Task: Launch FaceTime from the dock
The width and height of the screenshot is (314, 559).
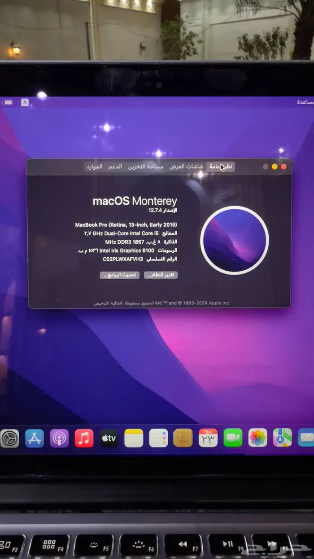Action: coord(233,438)
